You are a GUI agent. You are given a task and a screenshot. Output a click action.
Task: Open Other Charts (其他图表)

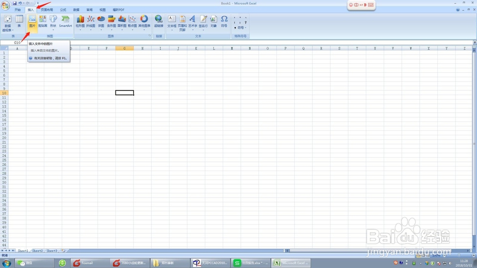coord(144,23)
